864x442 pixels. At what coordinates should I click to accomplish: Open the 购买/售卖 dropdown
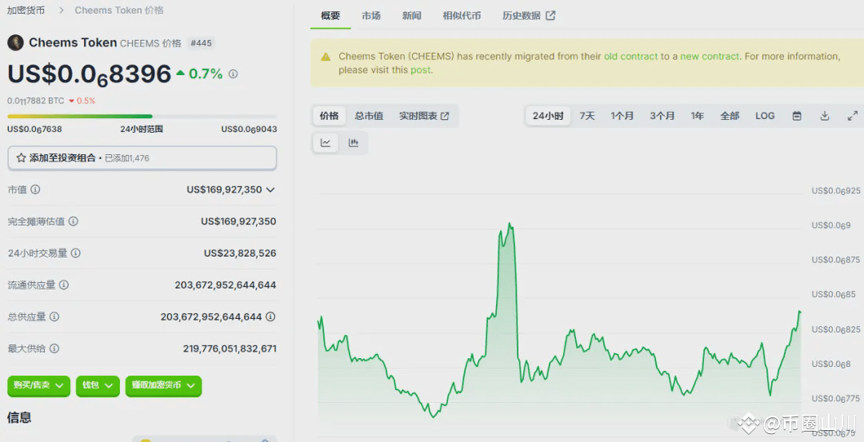tap(38, 386)
